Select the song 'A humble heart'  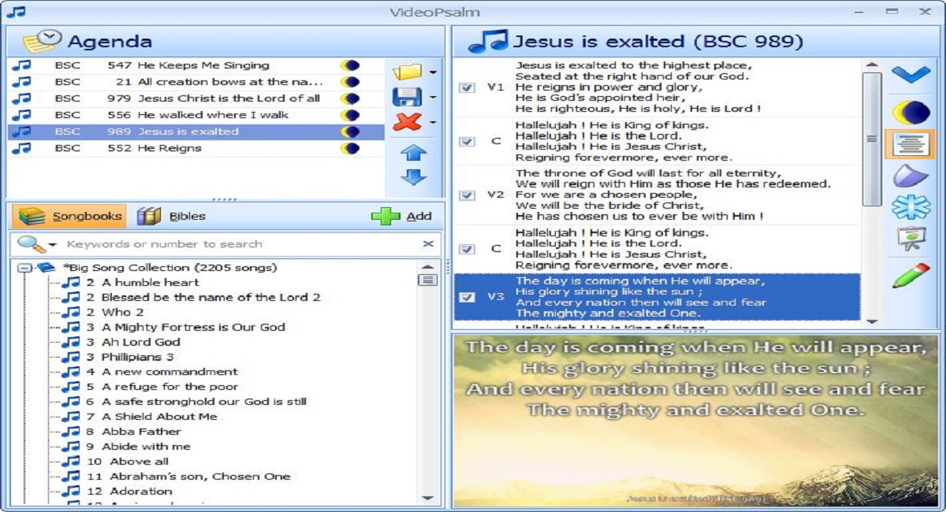tap(150, 282)
